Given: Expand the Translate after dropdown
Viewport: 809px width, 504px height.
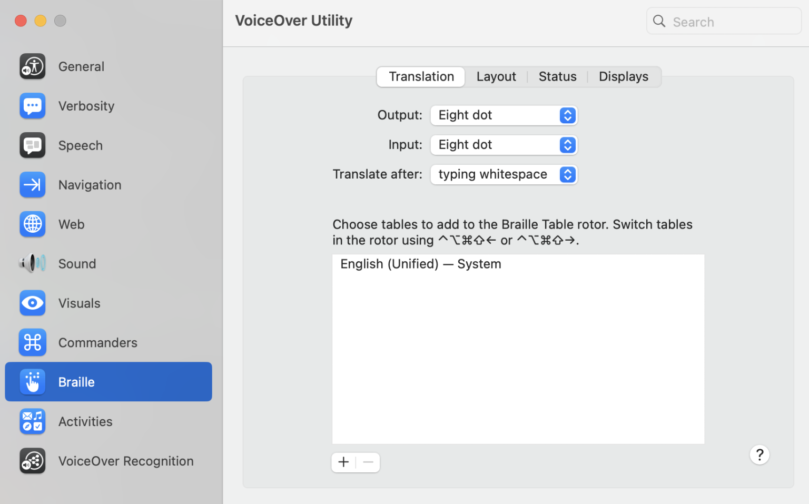Looking at the screenshot, I should 504,174.
